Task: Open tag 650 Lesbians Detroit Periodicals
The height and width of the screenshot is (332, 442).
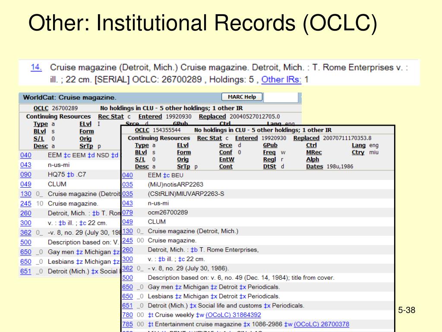Action: [x=127, y=297]
